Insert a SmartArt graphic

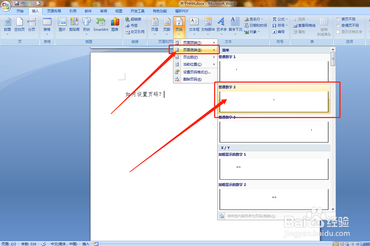click(x=101, y=25)
